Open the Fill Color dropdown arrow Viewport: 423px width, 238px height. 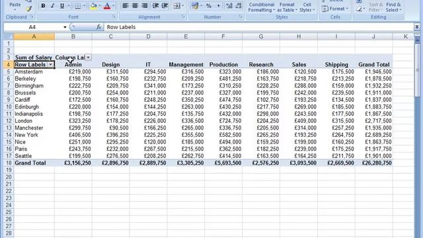tap(100, 6)
